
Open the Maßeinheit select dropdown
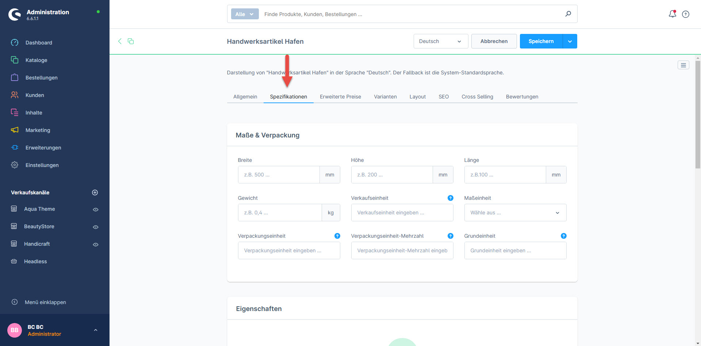pos(515,213)
